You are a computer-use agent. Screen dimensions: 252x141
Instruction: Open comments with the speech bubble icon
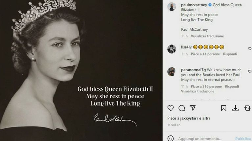(x=182, y=108)
